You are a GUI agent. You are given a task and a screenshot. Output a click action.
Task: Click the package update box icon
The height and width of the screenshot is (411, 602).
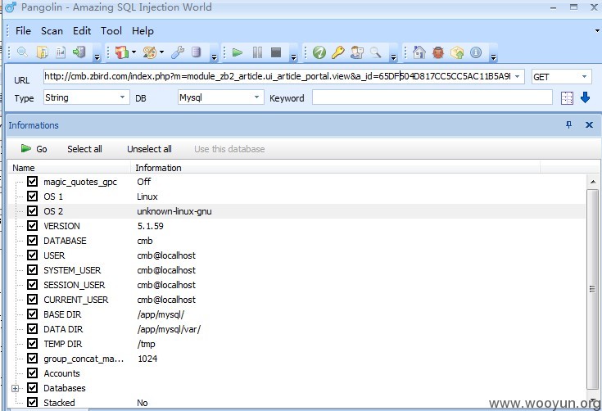click(x=457, y=52)
